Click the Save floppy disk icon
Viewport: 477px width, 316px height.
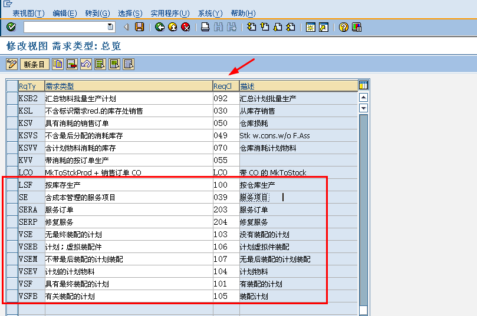(x=140, y=27)
